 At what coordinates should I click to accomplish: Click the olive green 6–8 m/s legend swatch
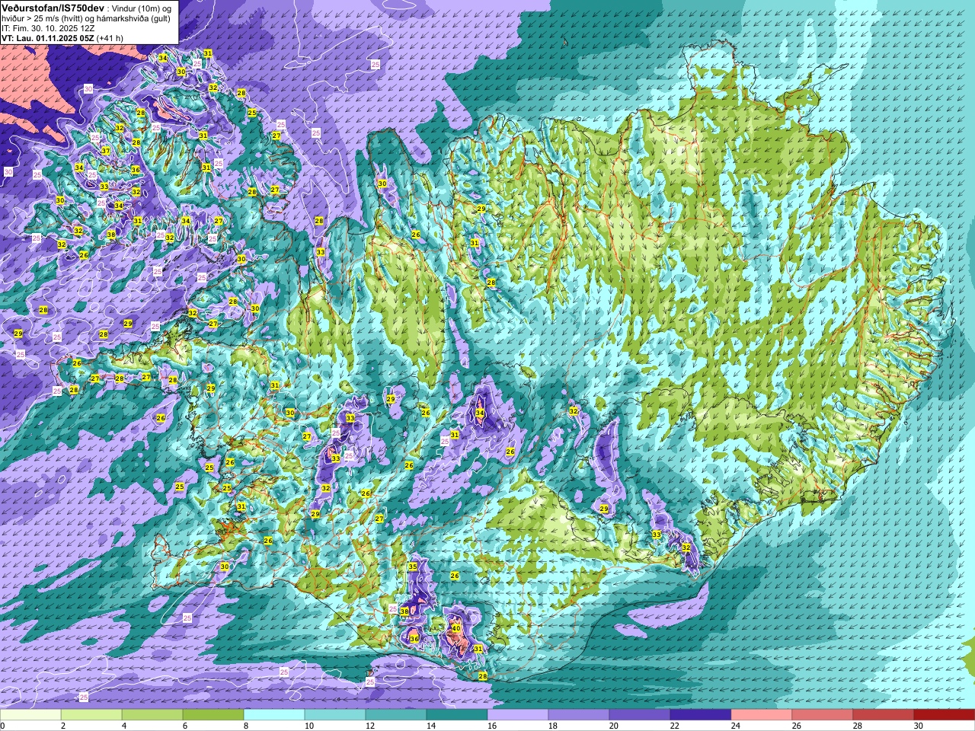pyautogui.click(x=213, y=715)
